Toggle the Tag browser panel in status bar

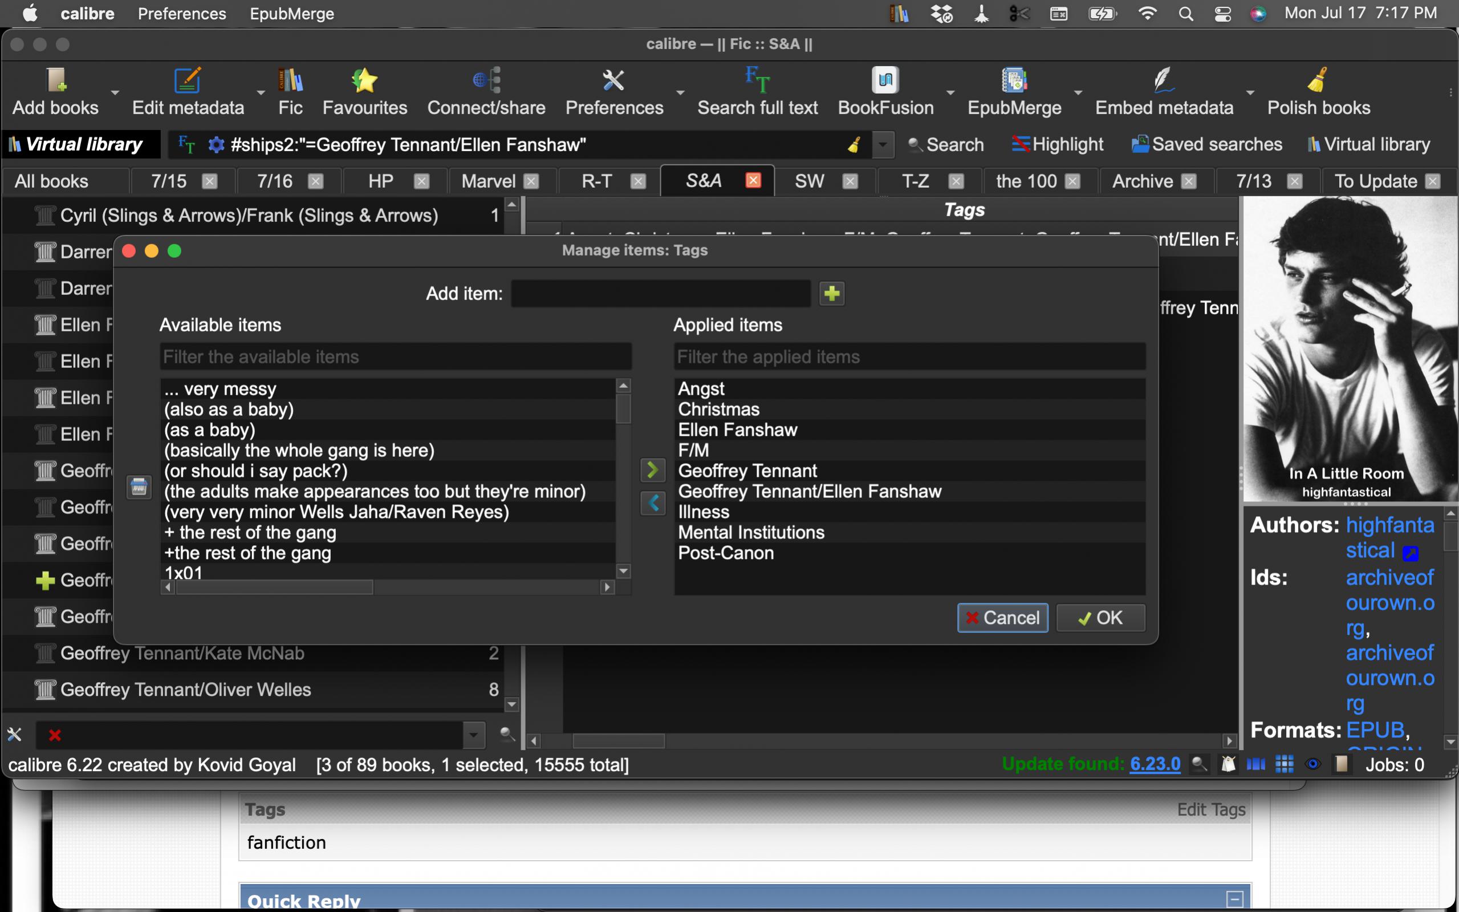tap(1228, 765)
